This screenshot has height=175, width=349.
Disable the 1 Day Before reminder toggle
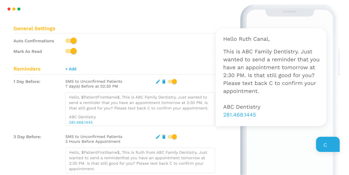click(x=172, y=81)
